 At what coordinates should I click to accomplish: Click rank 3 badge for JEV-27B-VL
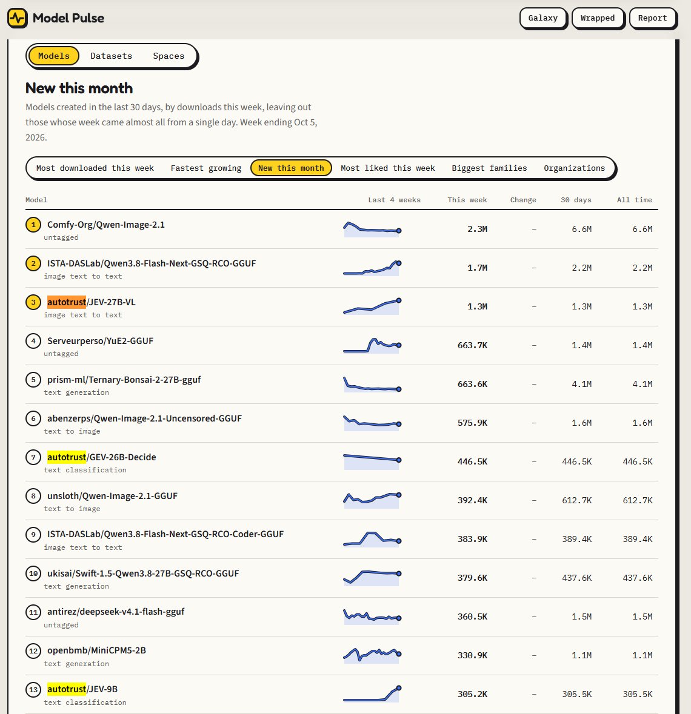pyautogui.click(x=33, y=302)
